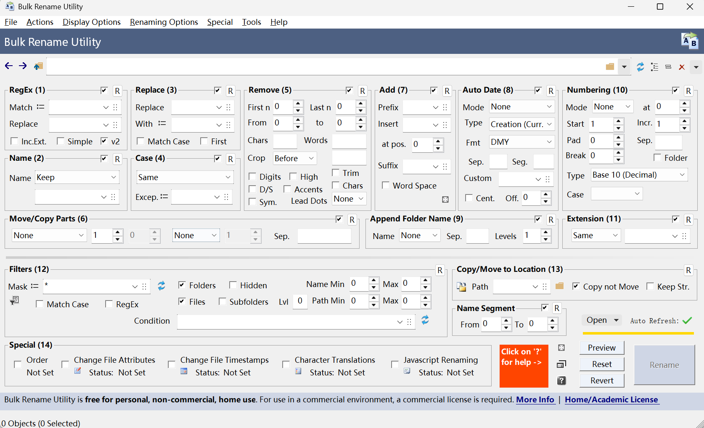Open the Numbering Type dropdown
The width and height of the screenshot is (704, 428).
(638, 175)
